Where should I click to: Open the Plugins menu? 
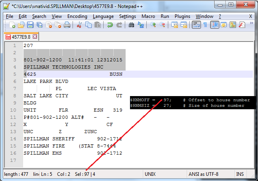click(x=182, y=16)
